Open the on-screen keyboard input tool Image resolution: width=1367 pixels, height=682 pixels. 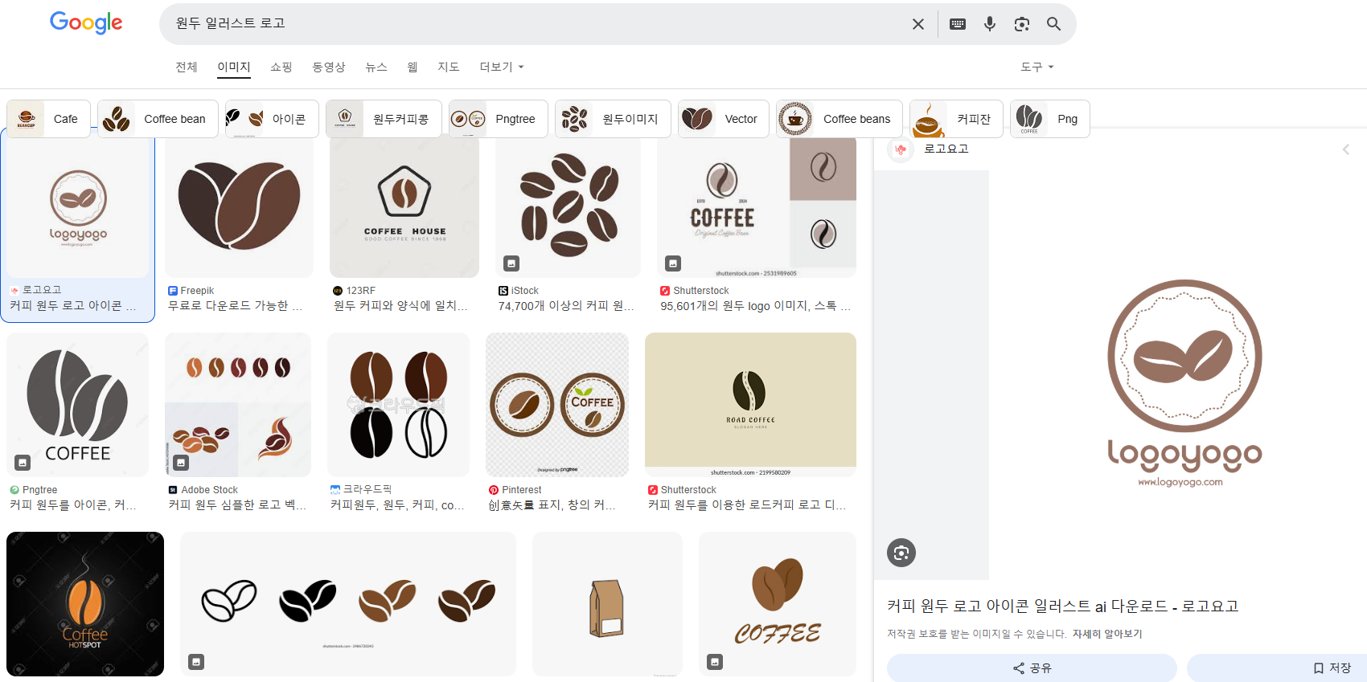point(958,24)
